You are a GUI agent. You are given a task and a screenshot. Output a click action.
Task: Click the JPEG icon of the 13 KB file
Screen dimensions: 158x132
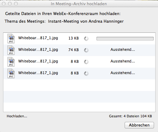click(11, 39)
